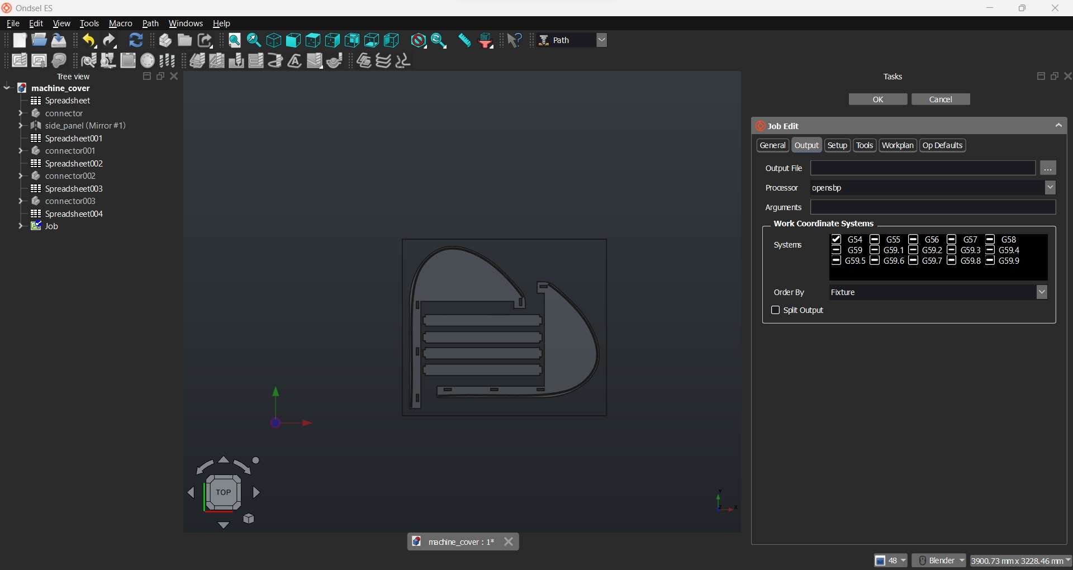Save the document using the Save icon

coord(59,40)
